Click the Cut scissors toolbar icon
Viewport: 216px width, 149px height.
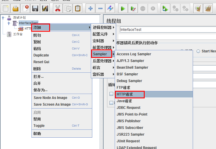click(58, 8)
